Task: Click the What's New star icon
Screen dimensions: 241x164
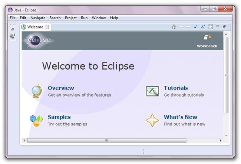Action: tap(152, 120)
